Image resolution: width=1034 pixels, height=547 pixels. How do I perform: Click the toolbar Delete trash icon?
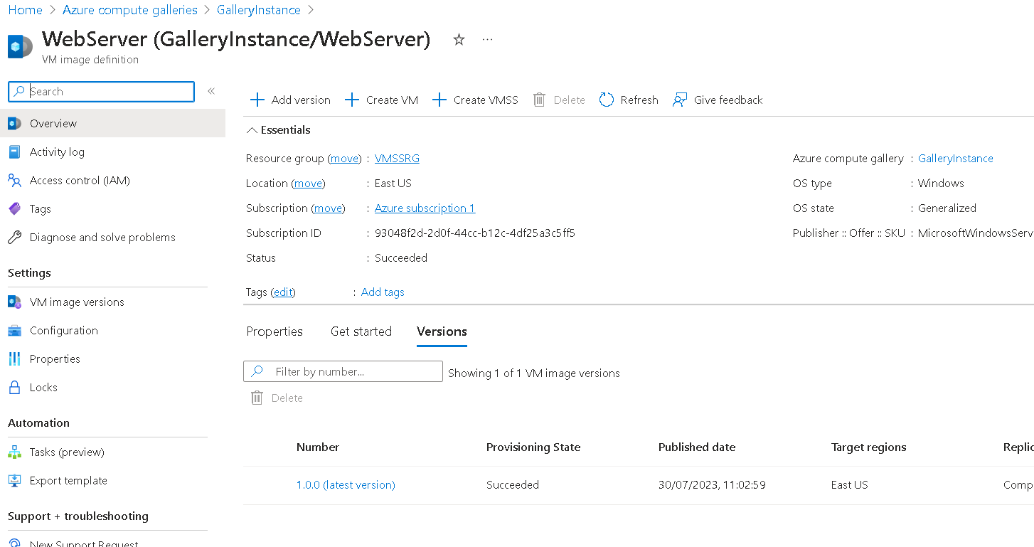coord(540,100)
